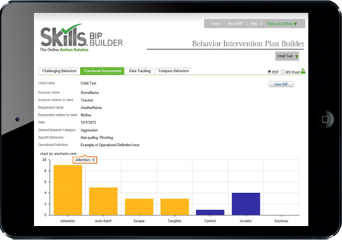The width and height of the screenshot is (342, 240).
Task: Click the About BIP link
Action: [x=235, y=23]
